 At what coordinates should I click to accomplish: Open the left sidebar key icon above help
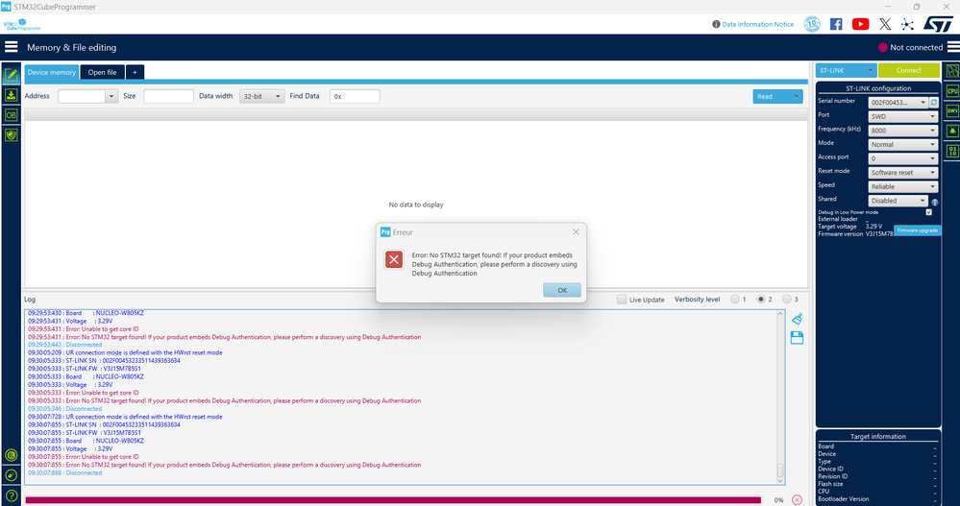11,475
